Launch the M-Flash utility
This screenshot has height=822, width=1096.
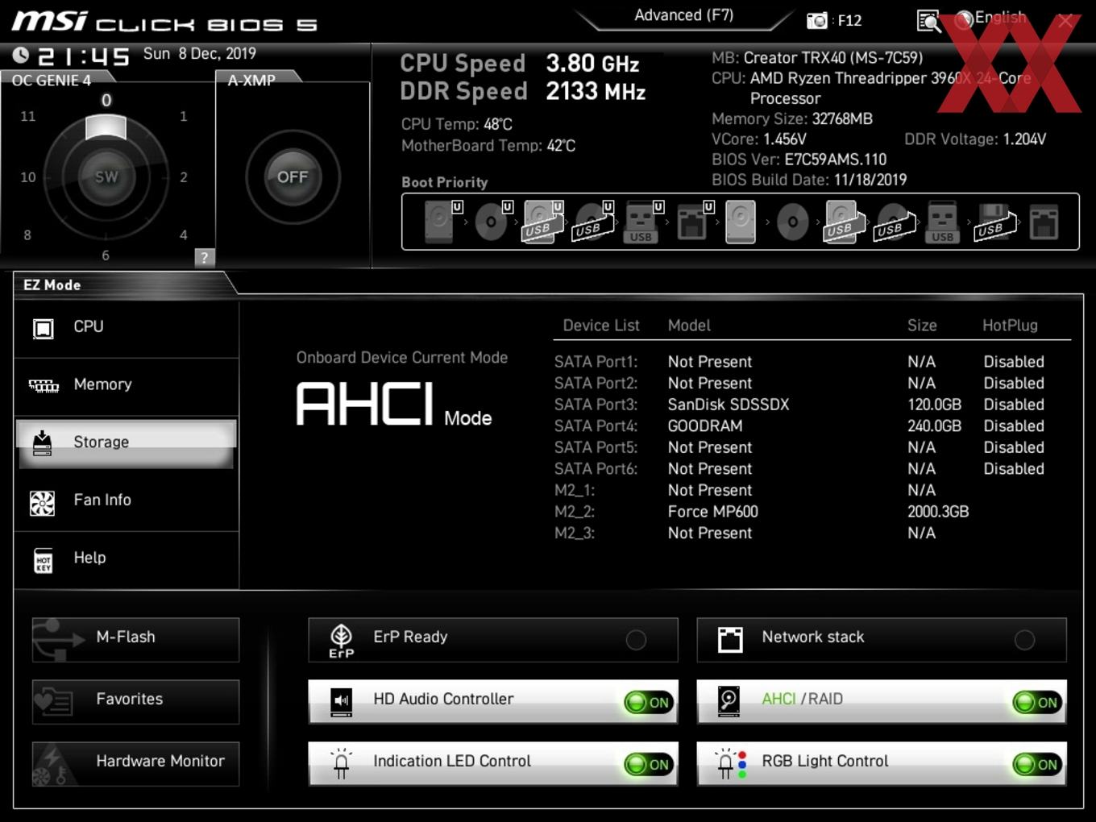(135, 639)
